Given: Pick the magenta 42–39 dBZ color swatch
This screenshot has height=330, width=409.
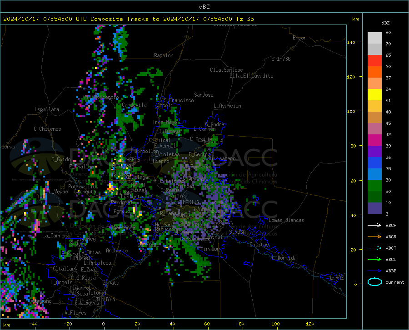Looking at the screenshot, I should 374,140.
